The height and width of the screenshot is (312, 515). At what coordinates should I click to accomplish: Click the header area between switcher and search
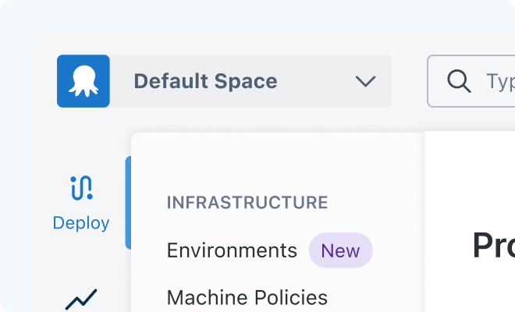409,81
